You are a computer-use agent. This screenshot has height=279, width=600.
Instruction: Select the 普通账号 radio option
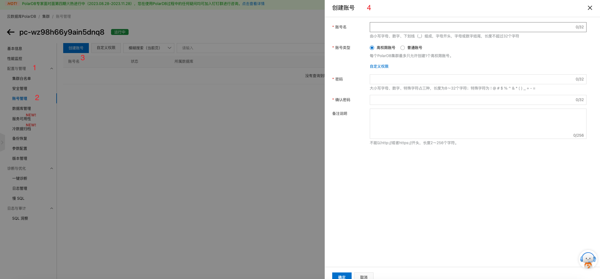click(403, 48)
